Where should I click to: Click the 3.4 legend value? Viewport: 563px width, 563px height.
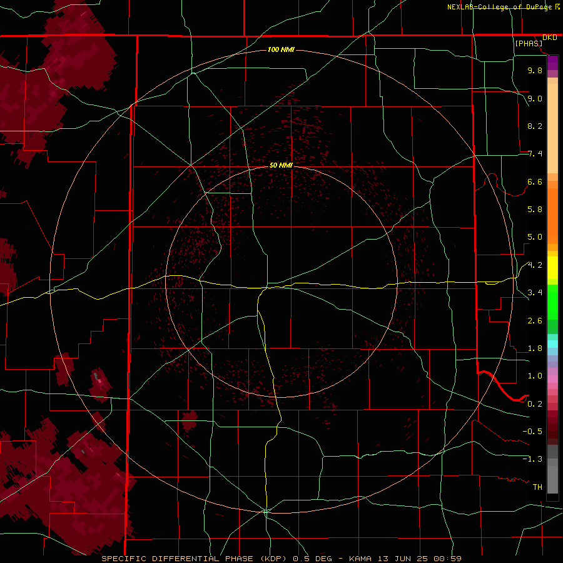pyautogui.click(x=535, y=293)
